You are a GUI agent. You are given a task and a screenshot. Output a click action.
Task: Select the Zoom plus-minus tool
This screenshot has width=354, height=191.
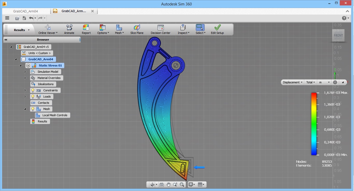coord(175,185)
